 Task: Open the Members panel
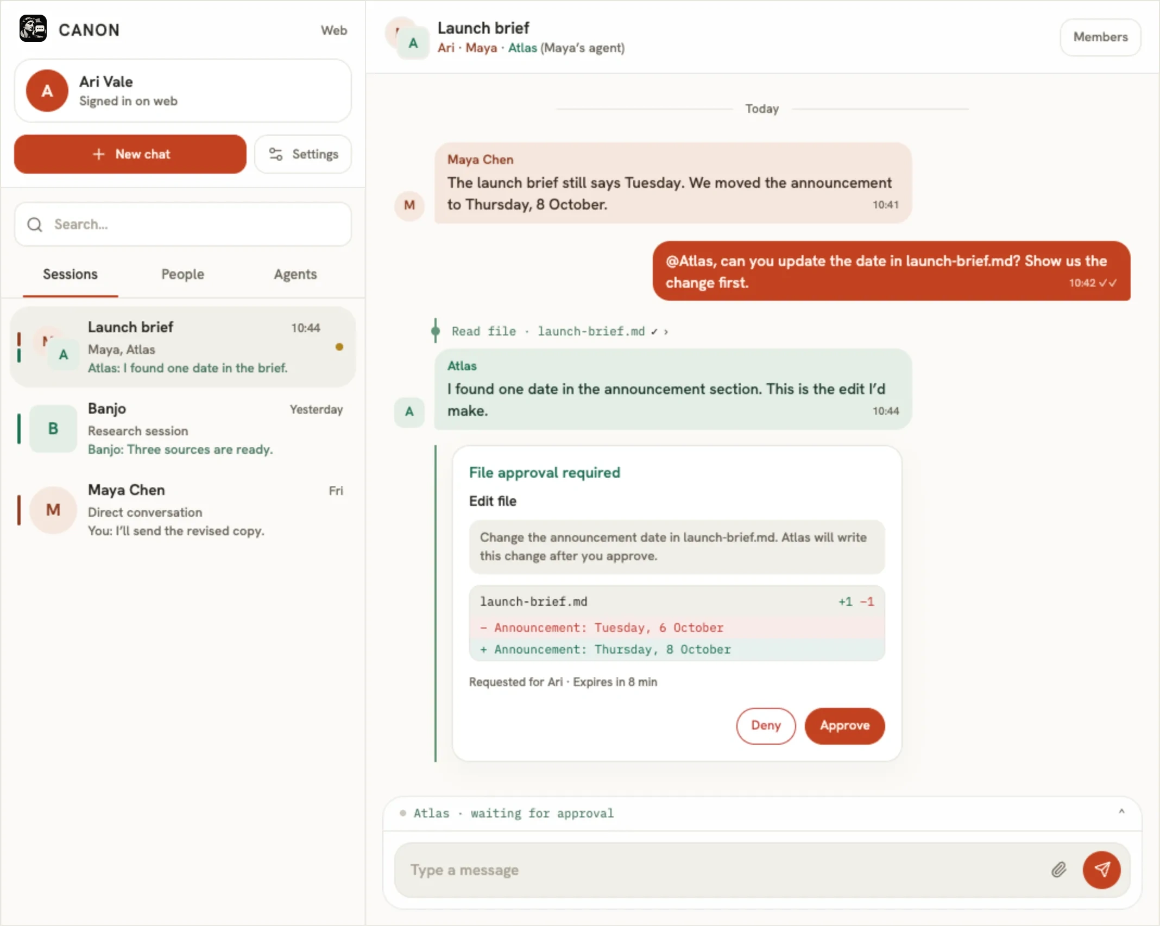[x=1100, y=37]
